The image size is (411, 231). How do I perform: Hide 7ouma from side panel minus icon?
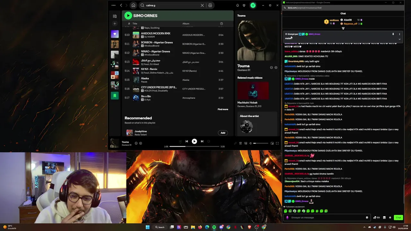coord(271,68)
